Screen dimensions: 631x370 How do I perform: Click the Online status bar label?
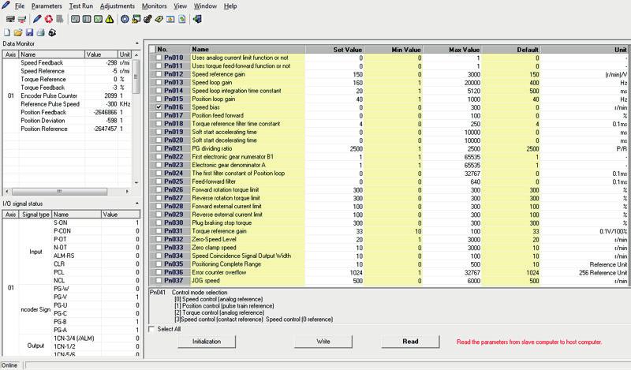(9, 365)
